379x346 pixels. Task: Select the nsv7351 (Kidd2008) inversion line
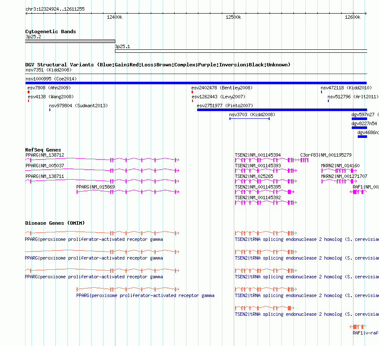[196, 74]
